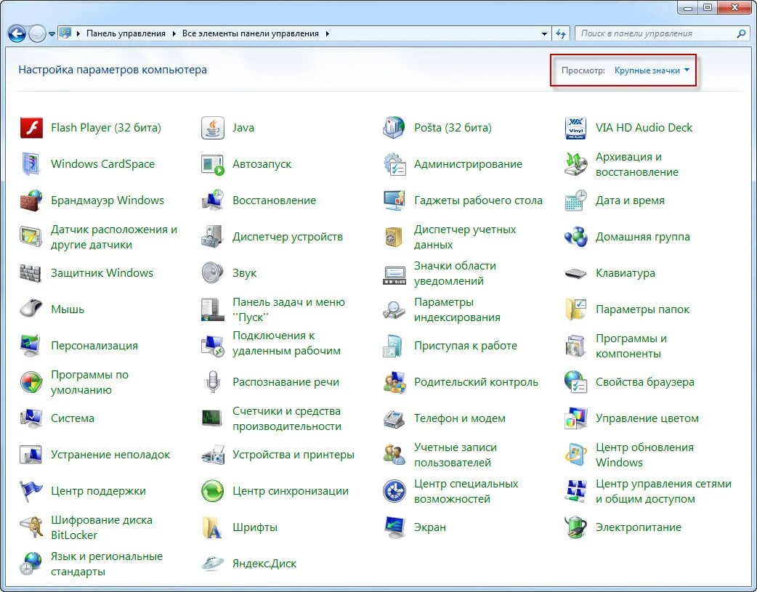Expand arrow before Панель управления breadcrumb

pos(78,34)
